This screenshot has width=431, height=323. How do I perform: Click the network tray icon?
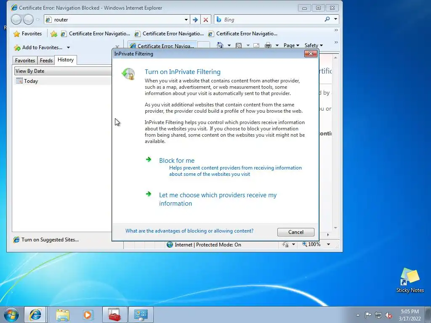pyautogui.click(x=378, y=315)
